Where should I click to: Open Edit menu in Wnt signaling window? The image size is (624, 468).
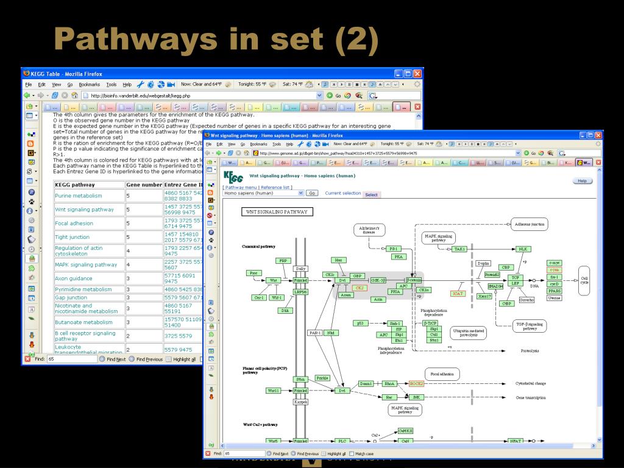(219, 144)
